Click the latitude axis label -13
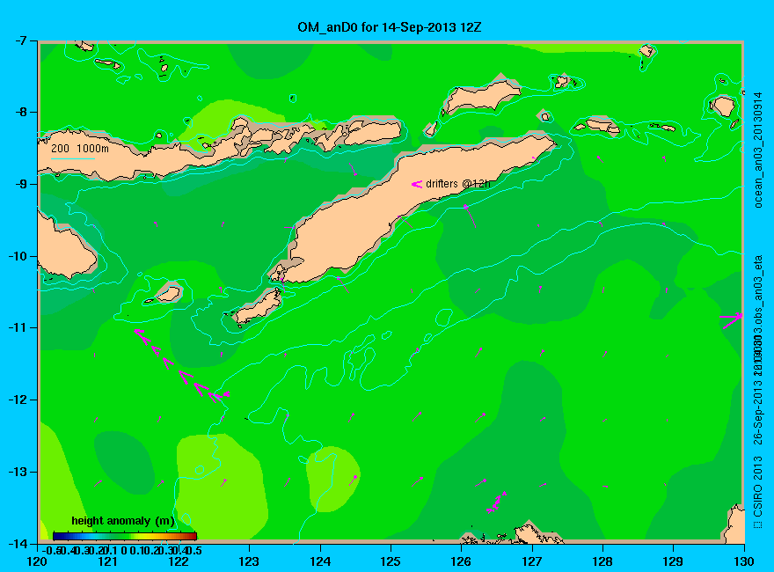 click(x=17, y=472)
